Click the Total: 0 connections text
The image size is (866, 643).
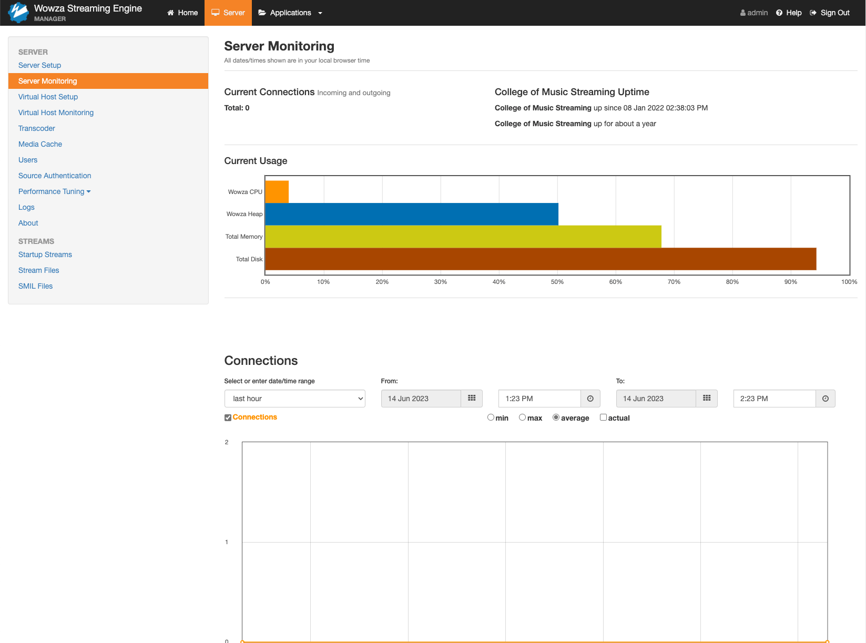tap(237, 108)
